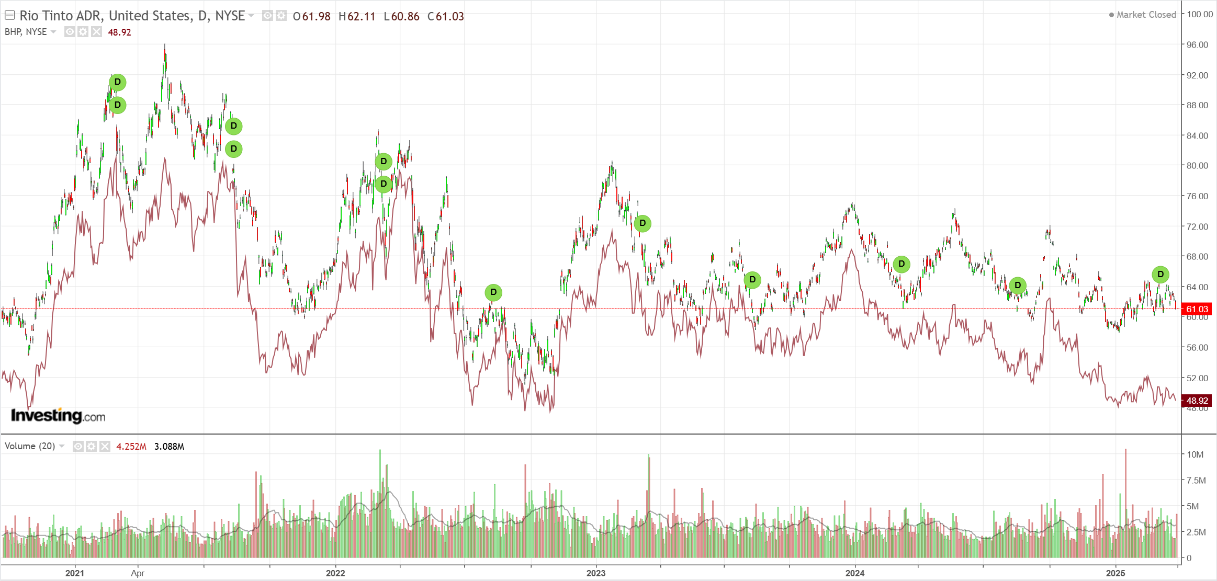1217x581 pixels.
Task: Collapse the Rio Tinto ADR legend
Action: tap(9, 15)
